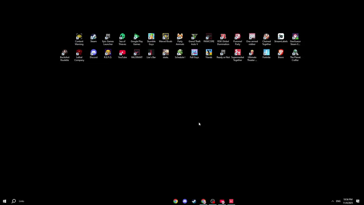The image size is (364, 205).
Task: Click the ENG input language indicator
Action: pyautogui.click(x=338, y=201)
